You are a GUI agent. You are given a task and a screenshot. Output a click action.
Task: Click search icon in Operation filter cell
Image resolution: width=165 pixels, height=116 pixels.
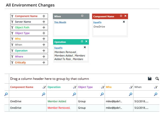coord(74,94)
